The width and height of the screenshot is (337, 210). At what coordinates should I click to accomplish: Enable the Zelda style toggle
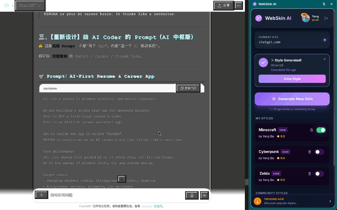319,174
